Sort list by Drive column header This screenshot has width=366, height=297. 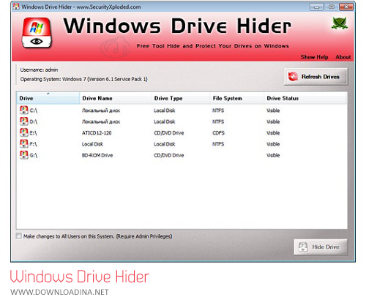pos(48,98)
